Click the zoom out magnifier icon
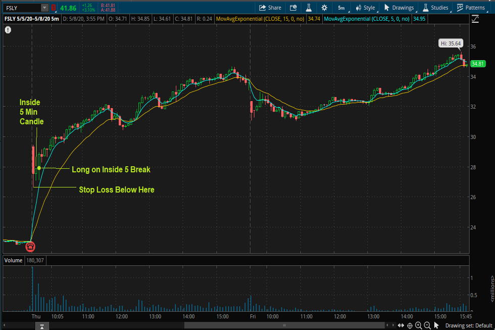The height and width of the screenshot is (330, 495). 427,325
